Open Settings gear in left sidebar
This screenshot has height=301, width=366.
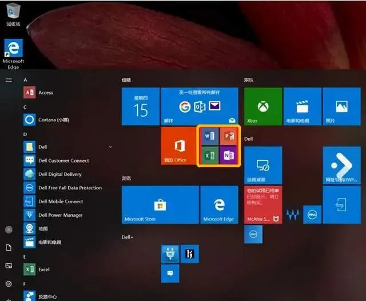(9, 284)
